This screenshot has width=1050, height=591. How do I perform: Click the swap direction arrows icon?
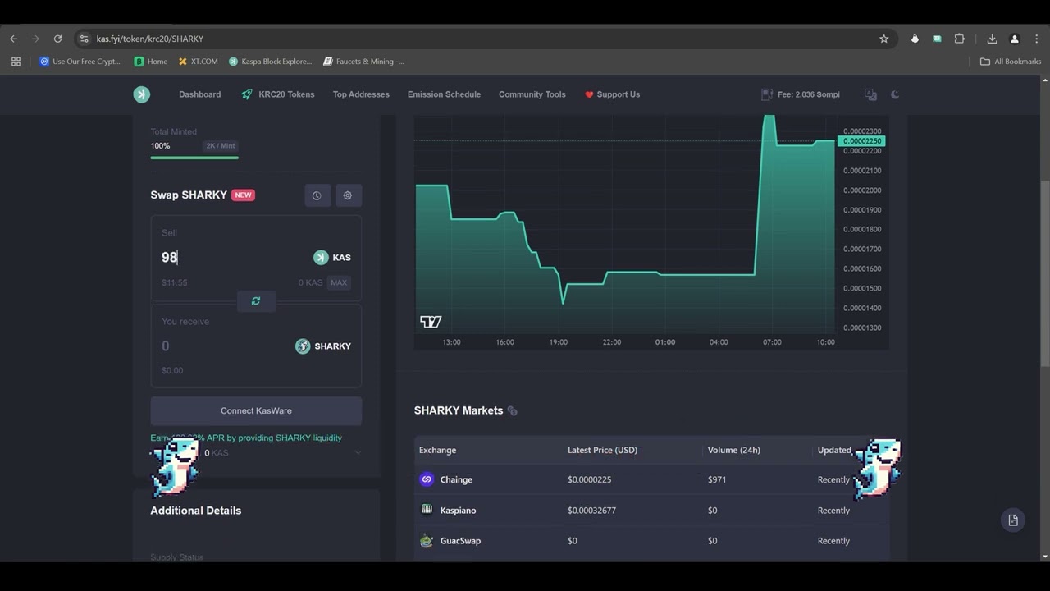[x=256, y=301]
